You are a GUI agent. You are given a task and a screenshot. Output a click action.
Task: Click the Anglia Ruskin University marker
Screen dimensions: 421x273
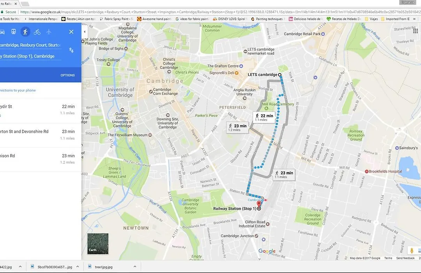coord(244,98)
